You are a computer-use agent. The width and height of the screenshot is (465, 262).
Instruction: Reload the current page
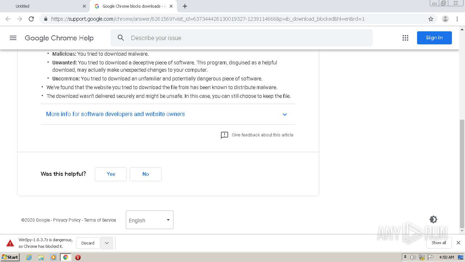[31, 19]
